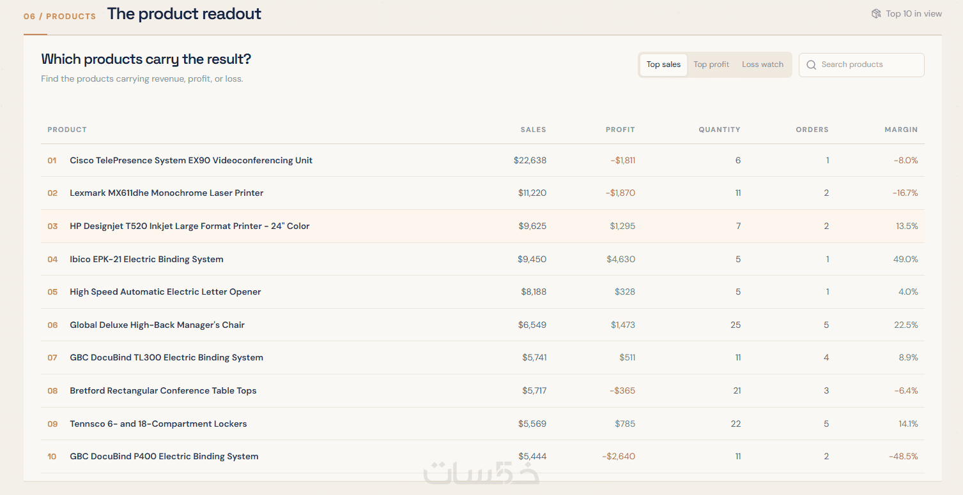Click the -$365 profit value
The image size is (963, 495).
[622, 391]
